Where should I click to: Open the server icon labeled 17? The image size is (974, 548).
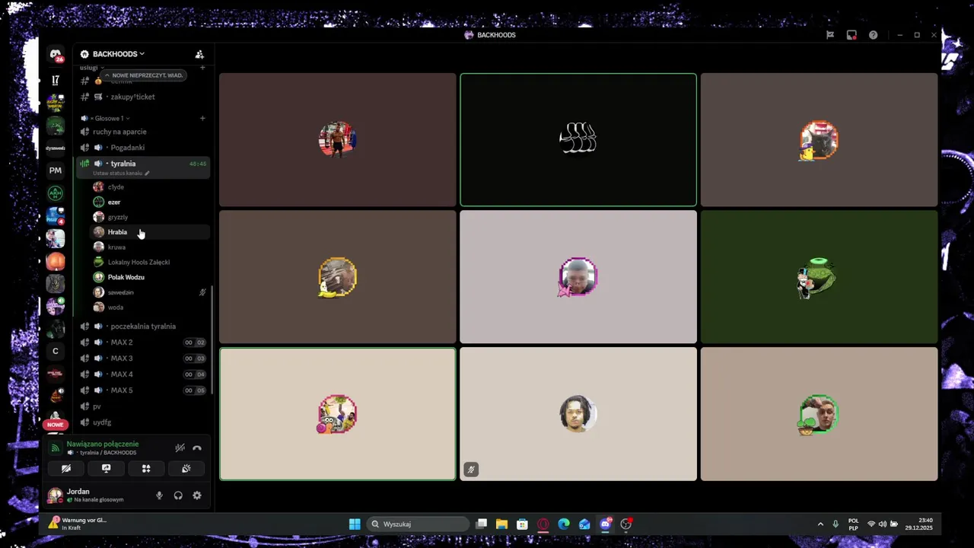56,80
